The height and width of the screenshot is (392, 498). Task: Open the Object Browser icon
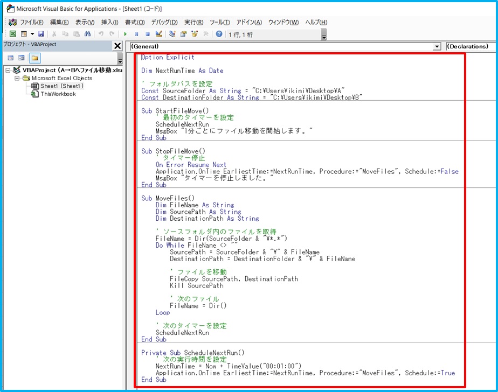coord(195,34)
